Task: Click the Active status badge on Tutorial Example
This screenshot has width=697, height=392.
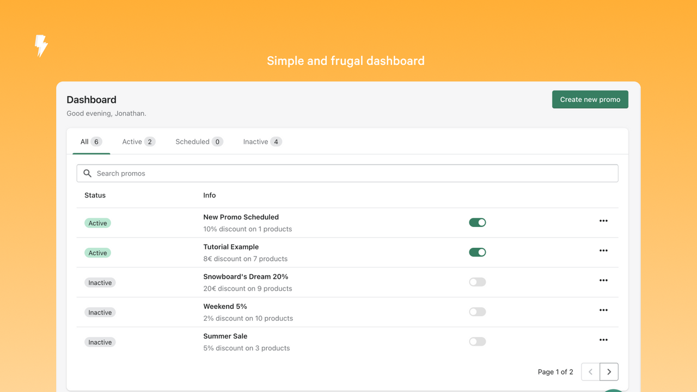Action: [97, 253]
